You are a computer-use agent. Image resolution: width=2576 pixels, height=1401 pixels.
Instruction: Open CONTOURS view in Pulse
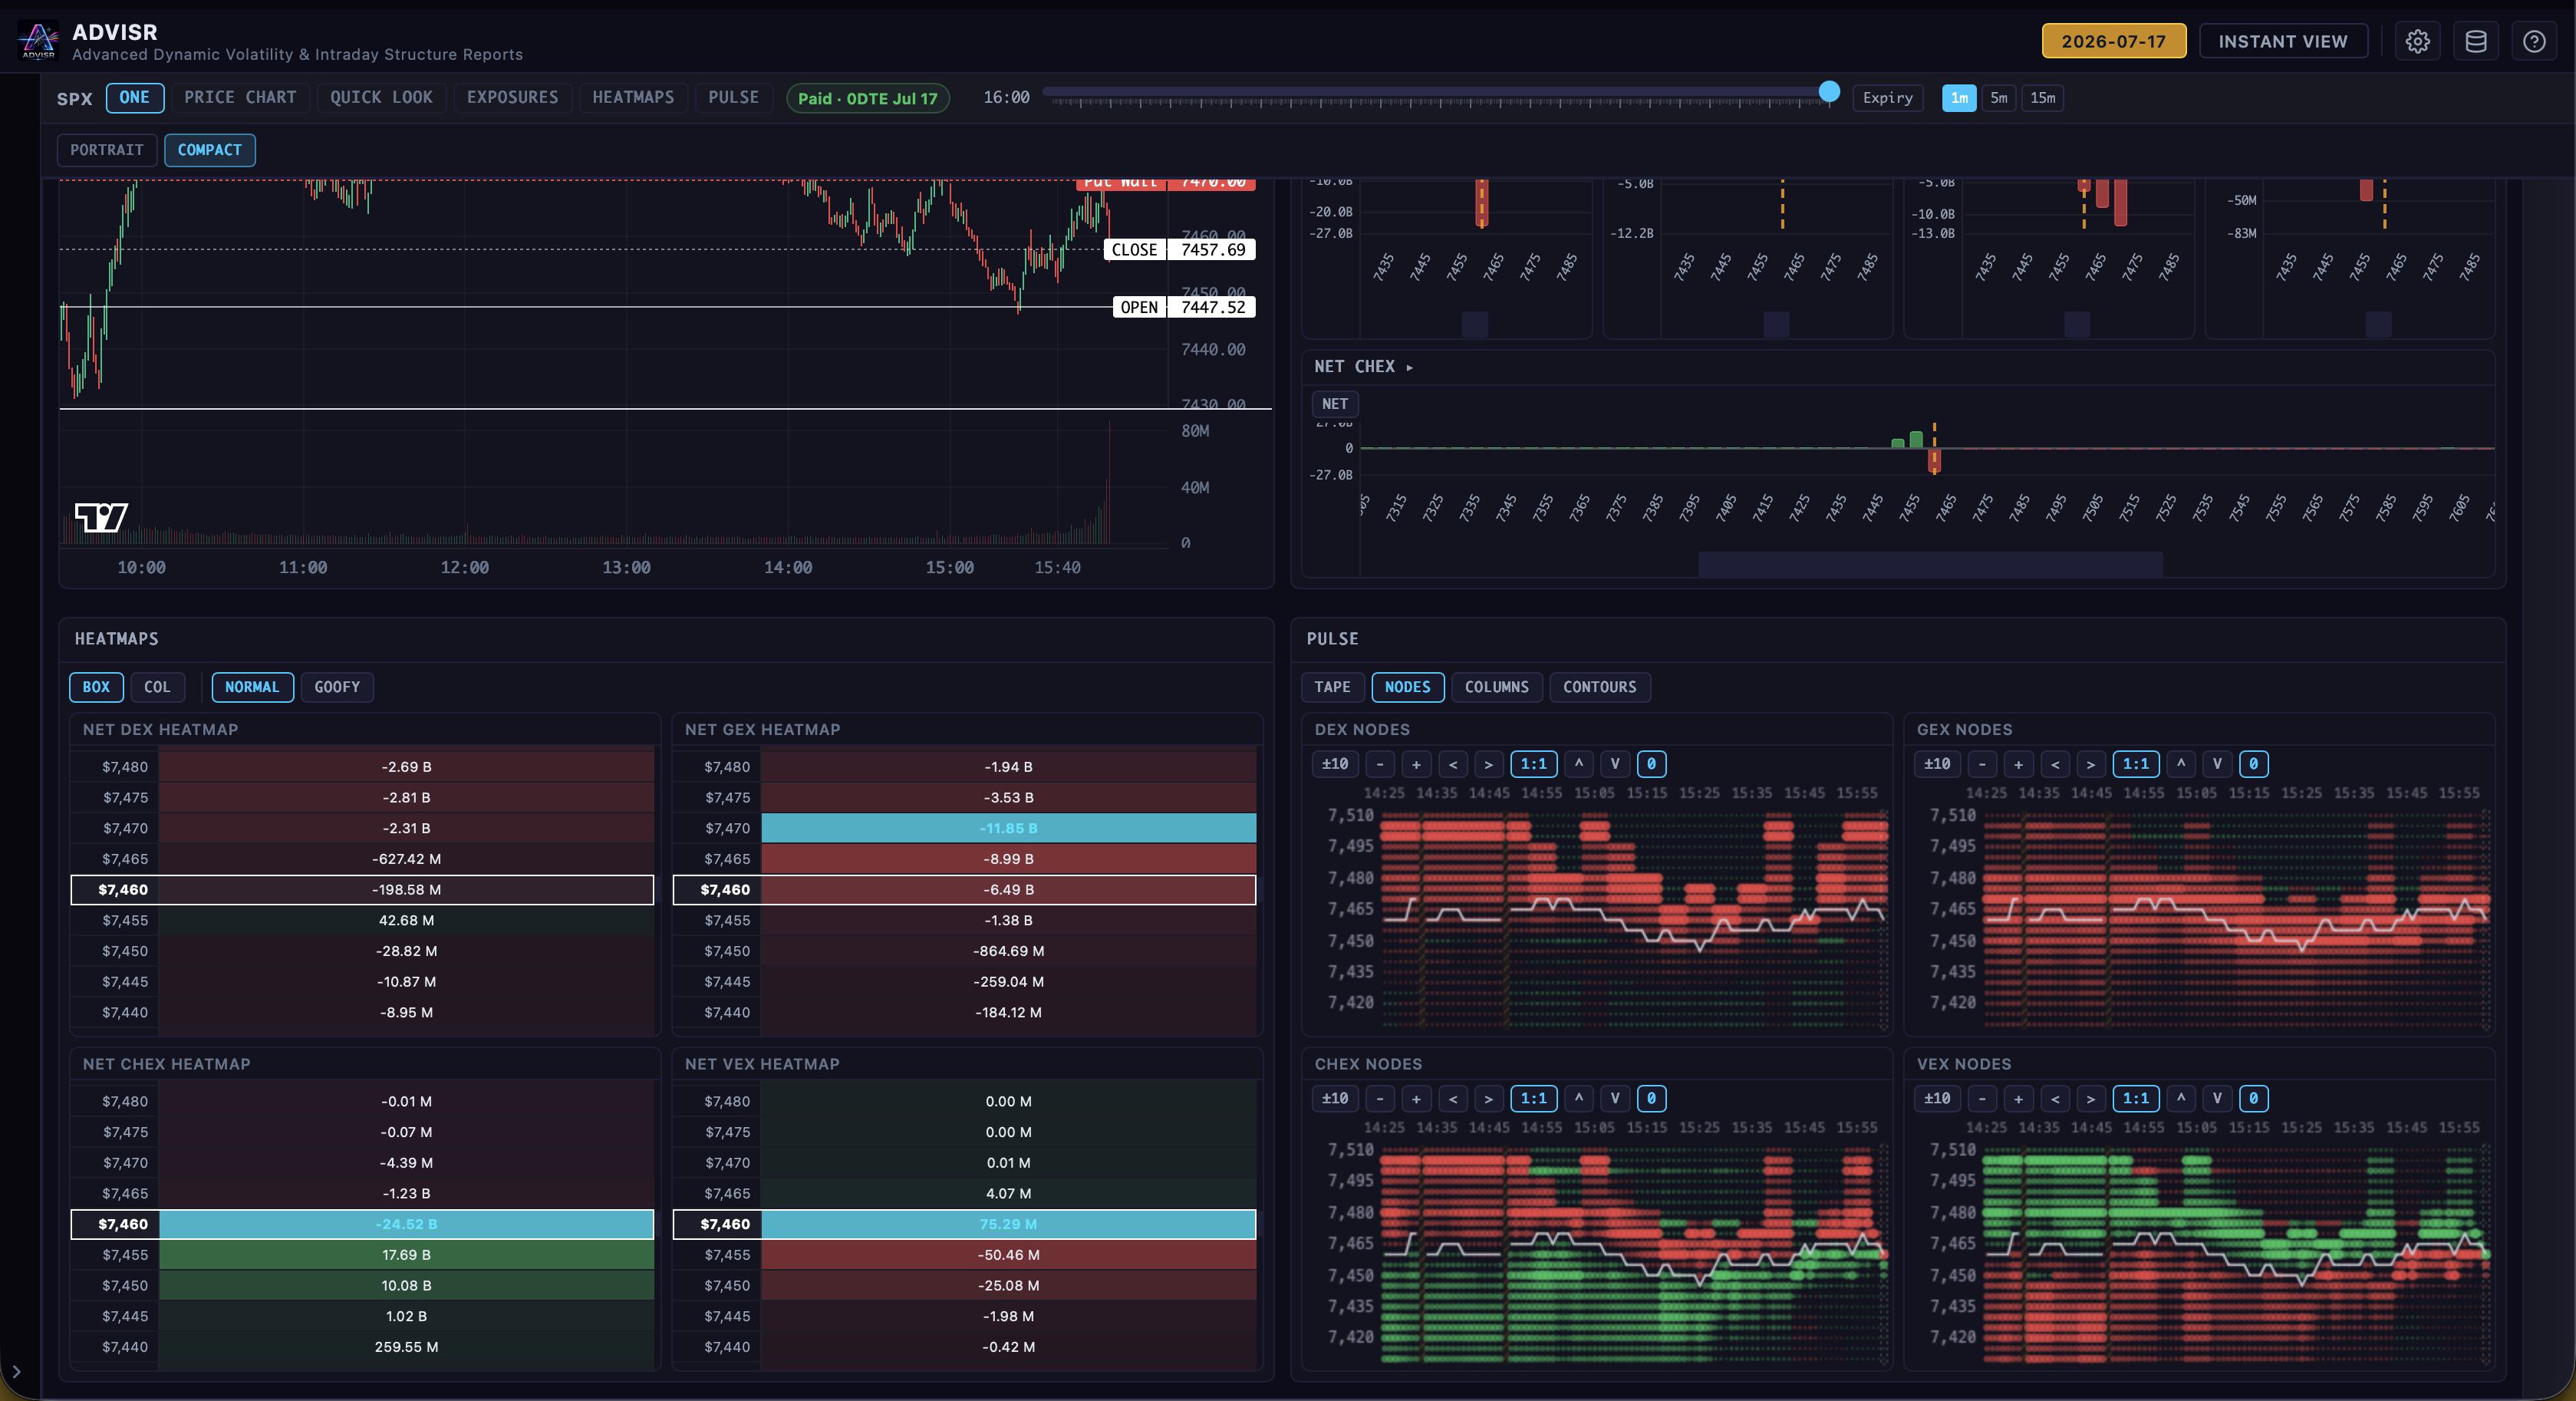click(x=1600, y=687)
